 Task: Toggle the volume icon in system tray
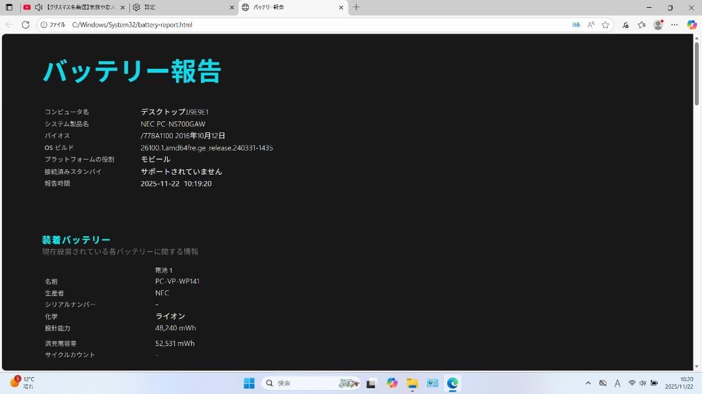coord(643,384)
